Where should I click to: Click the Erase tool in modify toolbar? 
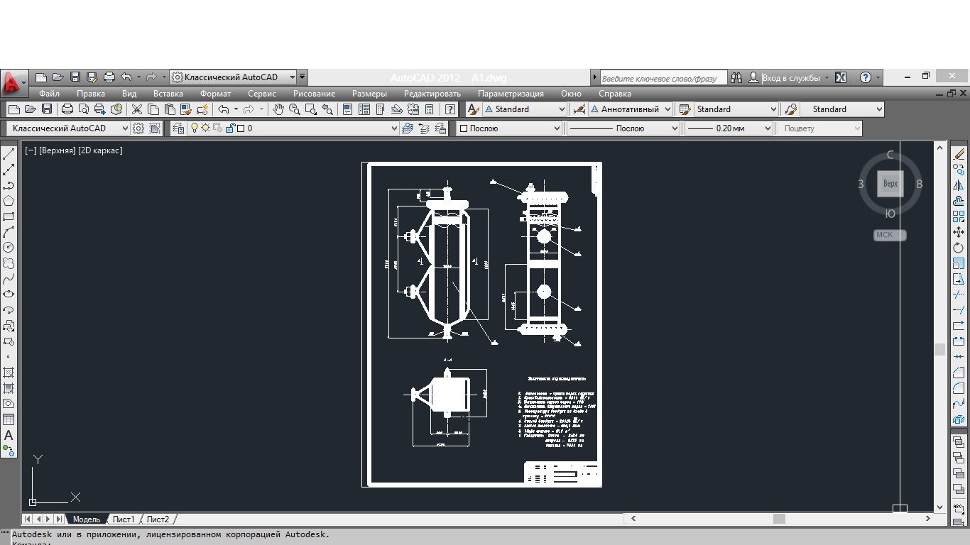coord(959,154)
